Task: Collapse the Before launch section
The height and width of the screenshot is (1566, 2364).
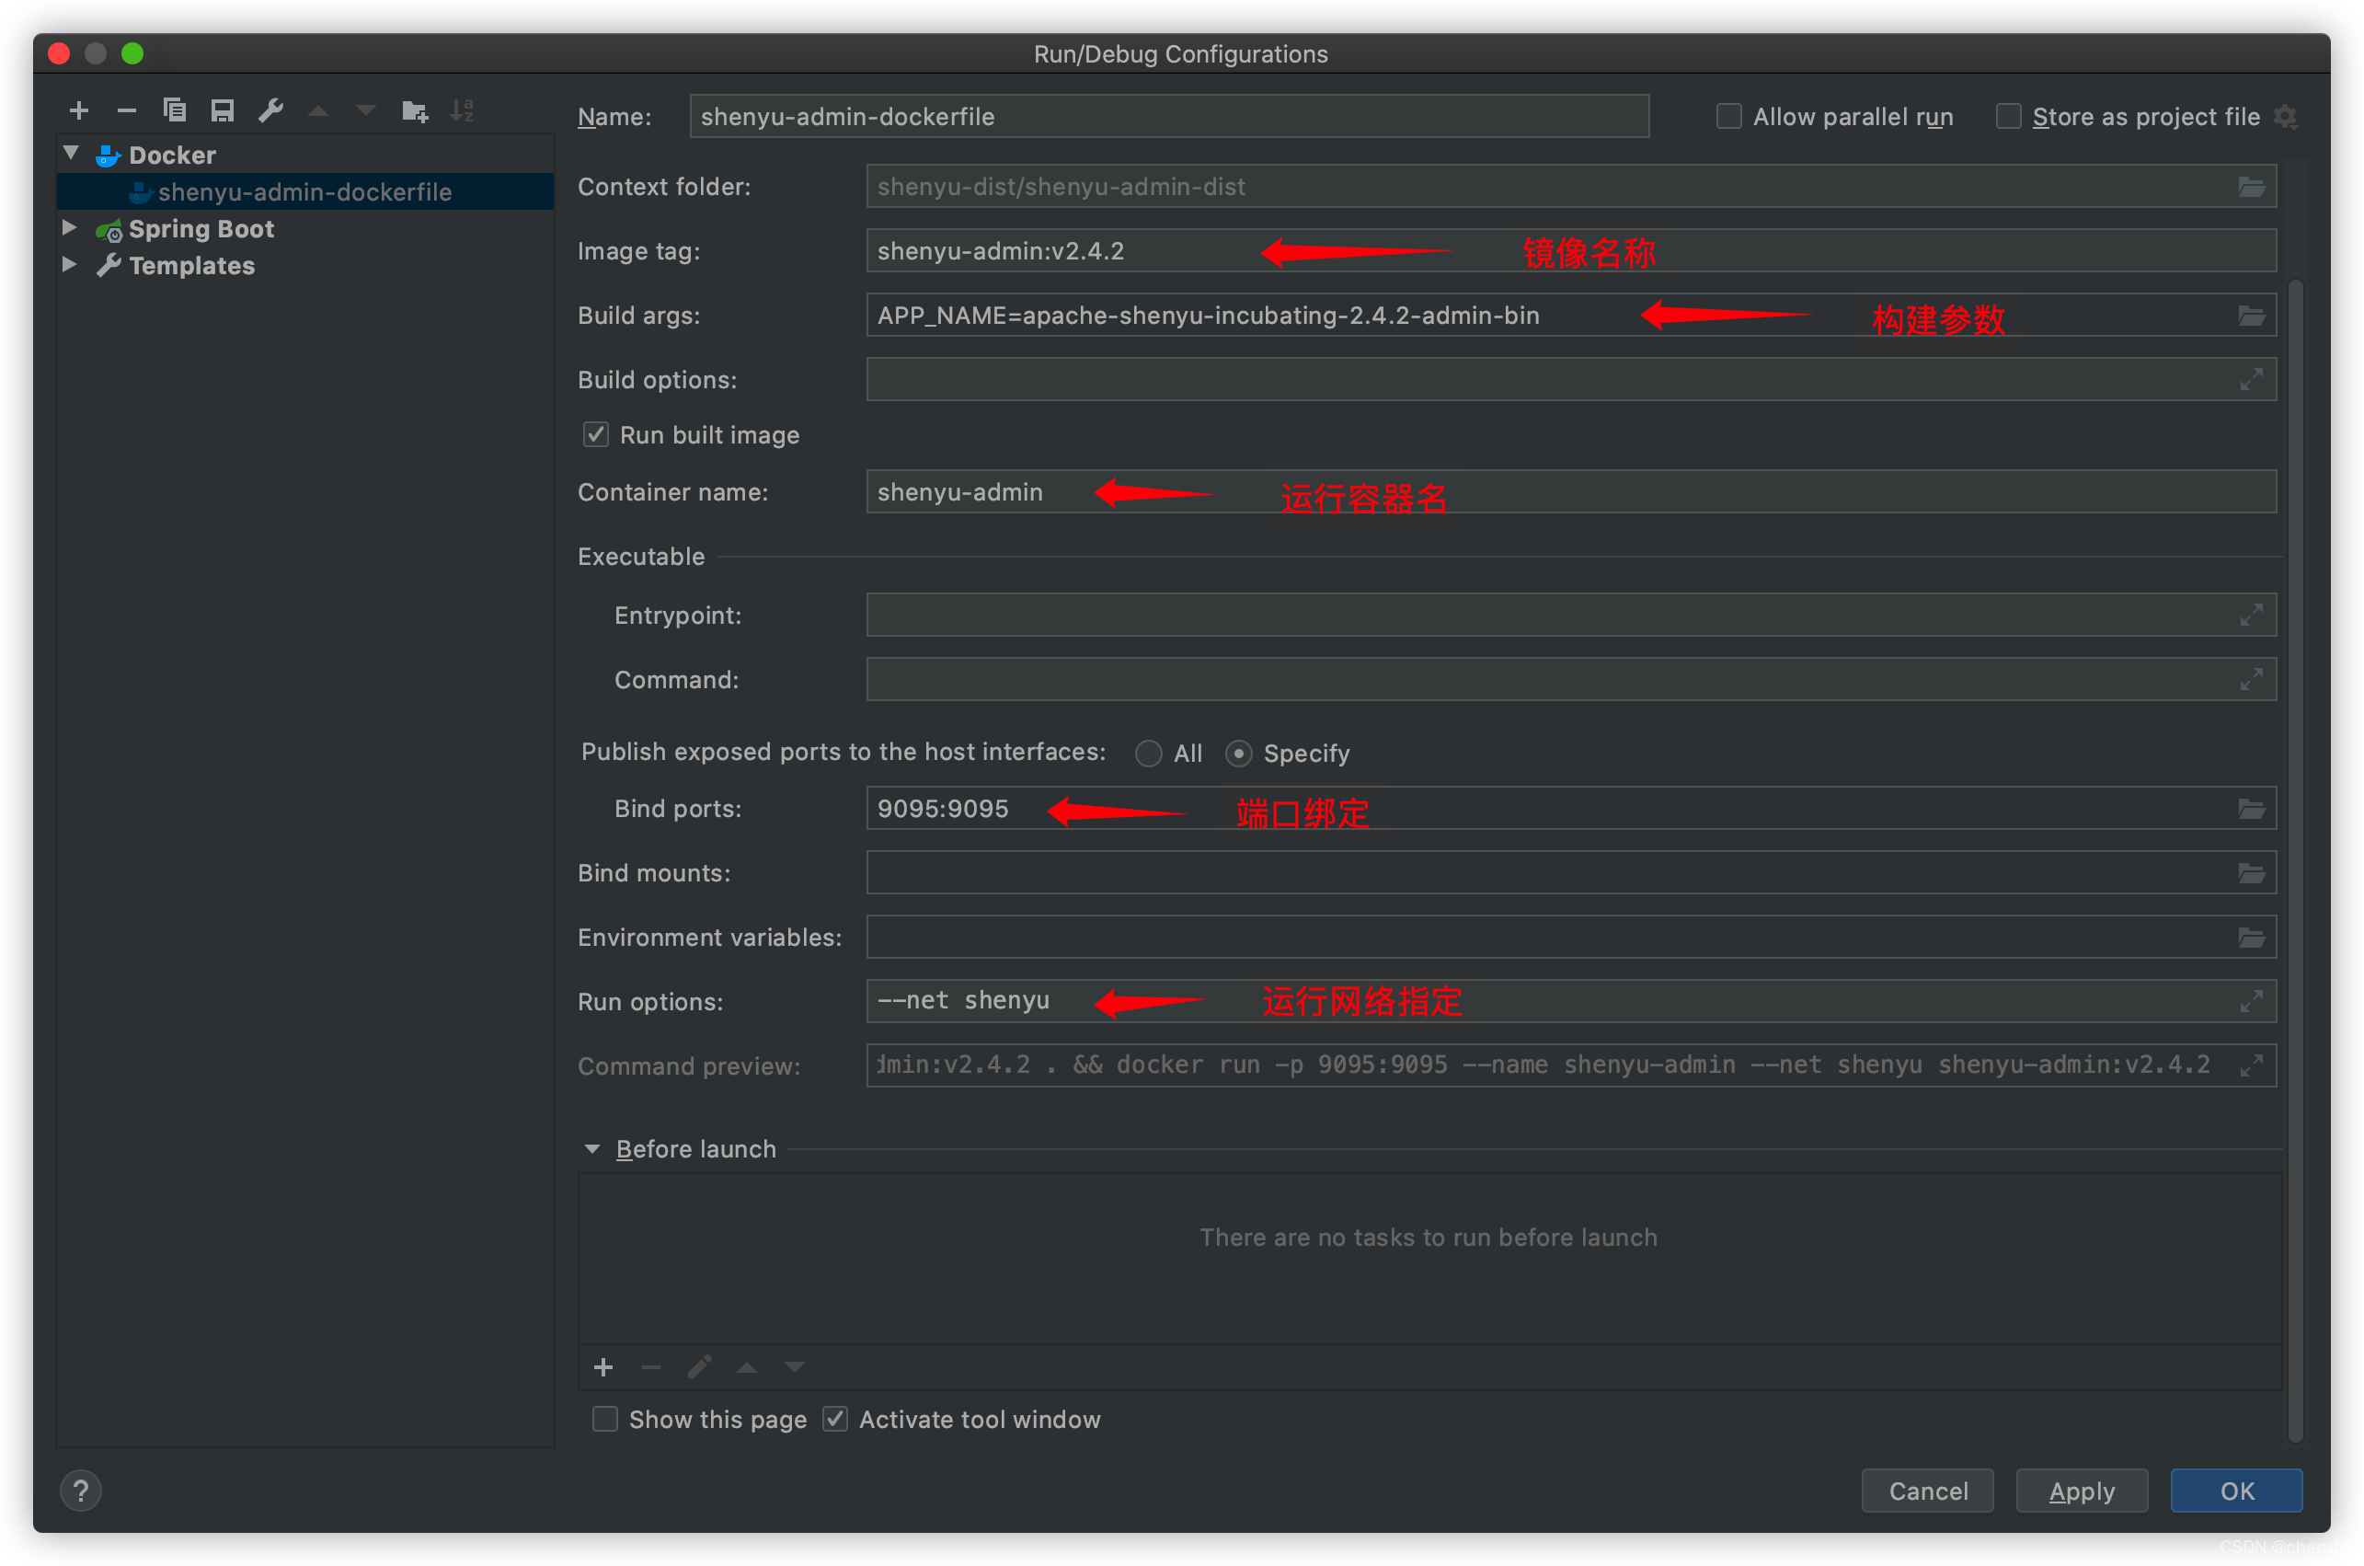Action: 592,1149
